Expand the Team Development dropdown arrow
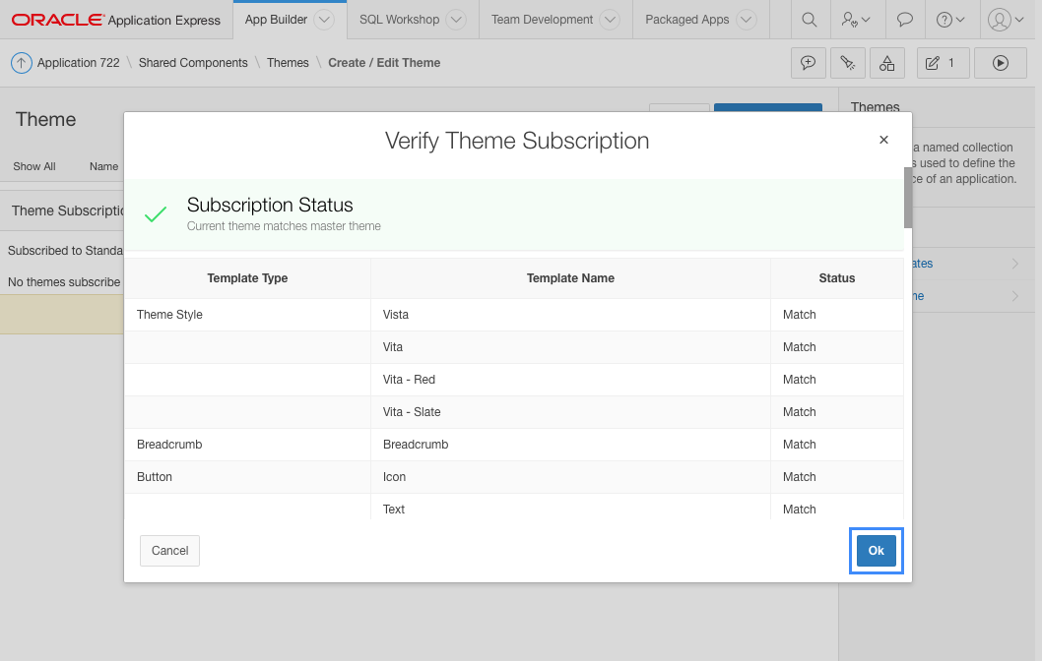 [x=610, y=20]
